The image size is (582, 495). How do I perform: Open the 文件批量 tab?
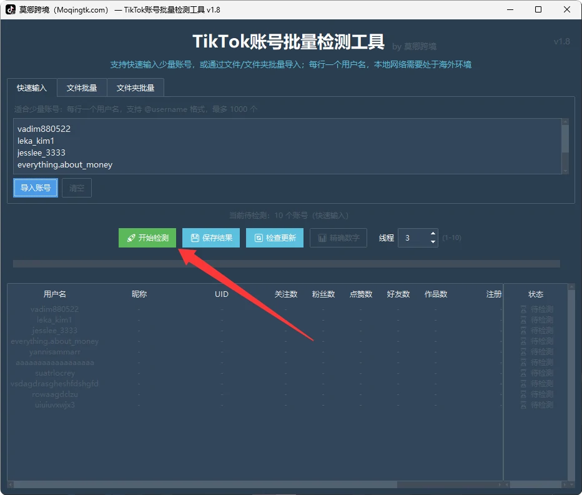click(82, 88)
